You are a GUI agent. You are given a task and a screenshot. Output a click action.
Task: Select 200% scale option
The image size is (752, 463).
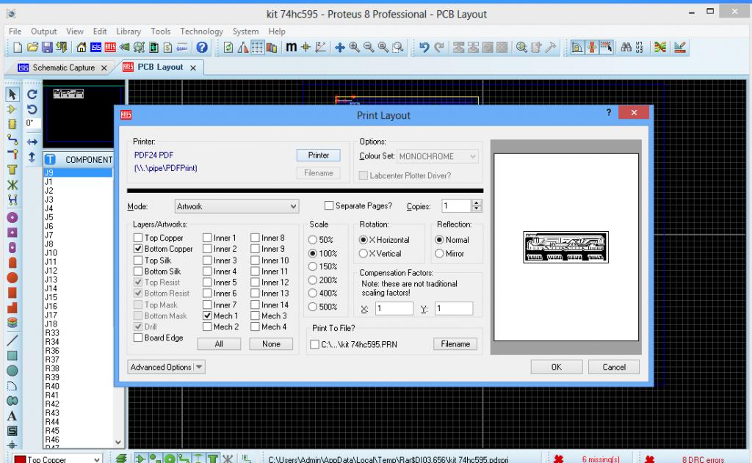pyautogui.click(x=314, y=280)
